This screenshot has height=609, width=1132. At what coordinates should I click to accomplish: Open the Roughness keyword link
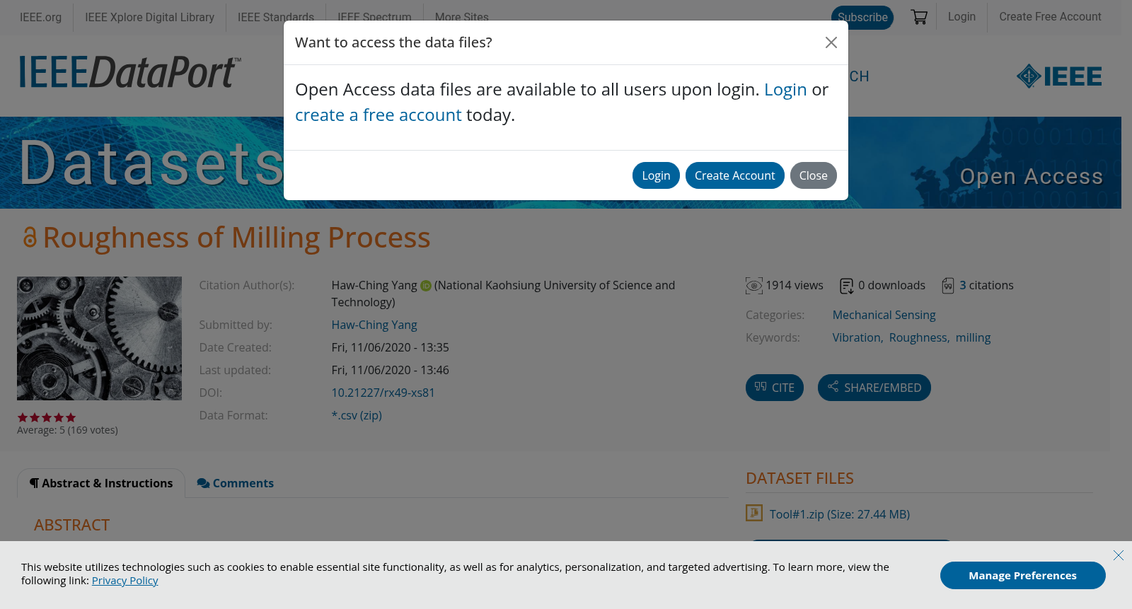click(x=918, y=338)
